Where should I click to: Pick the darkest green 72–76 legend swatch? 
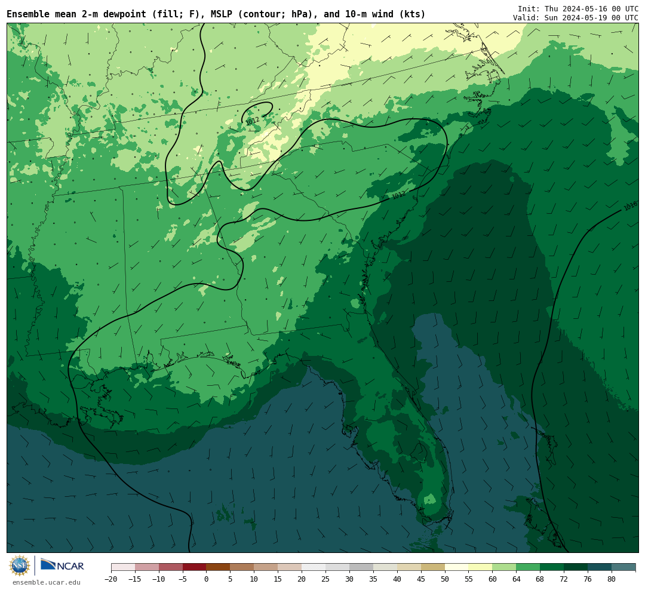[x=576, y=567]
